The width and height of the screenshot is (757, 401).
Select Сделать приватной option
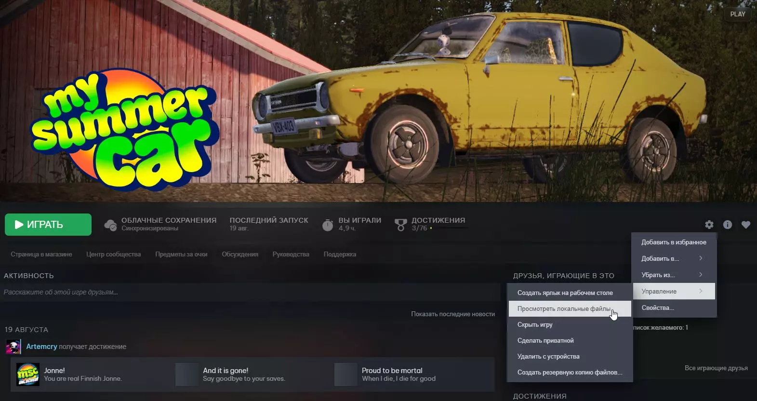[570, 341]
